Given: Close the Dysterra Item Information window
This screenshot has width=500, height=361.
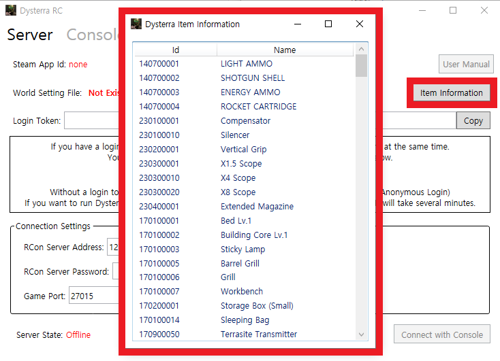Looking at the screenshot, I should click(x=360, y=24).
